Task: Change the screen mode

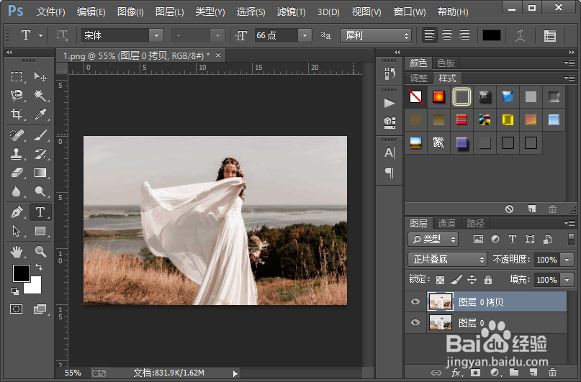Action: [40, 309]
